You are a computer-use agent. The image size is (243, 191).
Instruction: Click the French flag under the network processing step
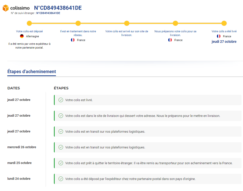pyautogui.click(x=73, y=40)
